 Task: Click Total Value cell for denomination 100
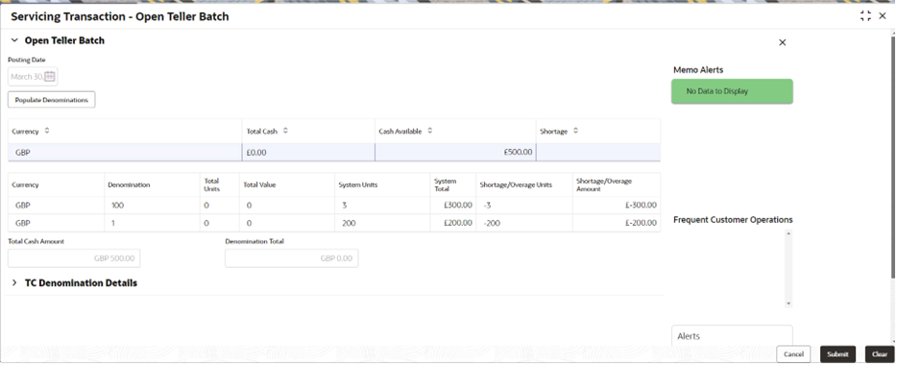coord(287,206)
